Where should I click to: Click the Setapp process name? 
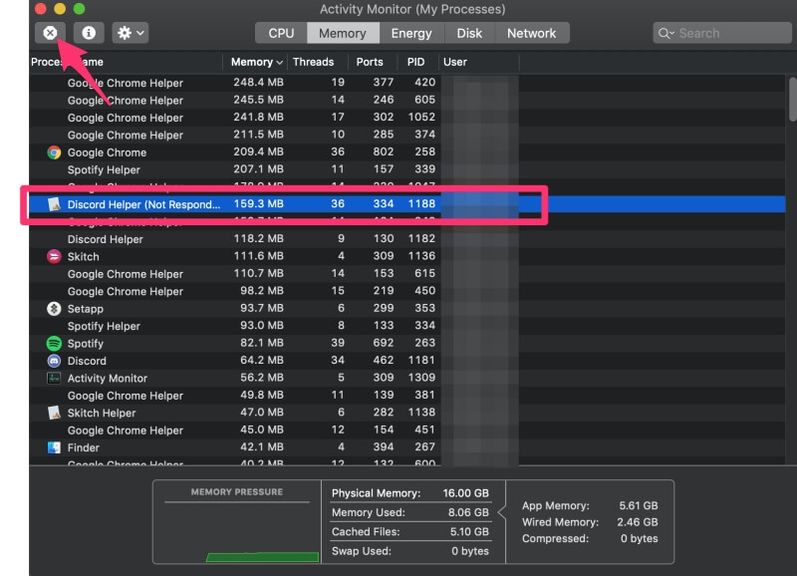click(x=86, y=309)
